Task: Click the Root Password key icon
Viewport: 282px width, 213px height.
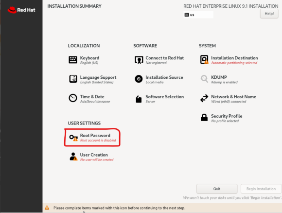Action: pos(73,138)
